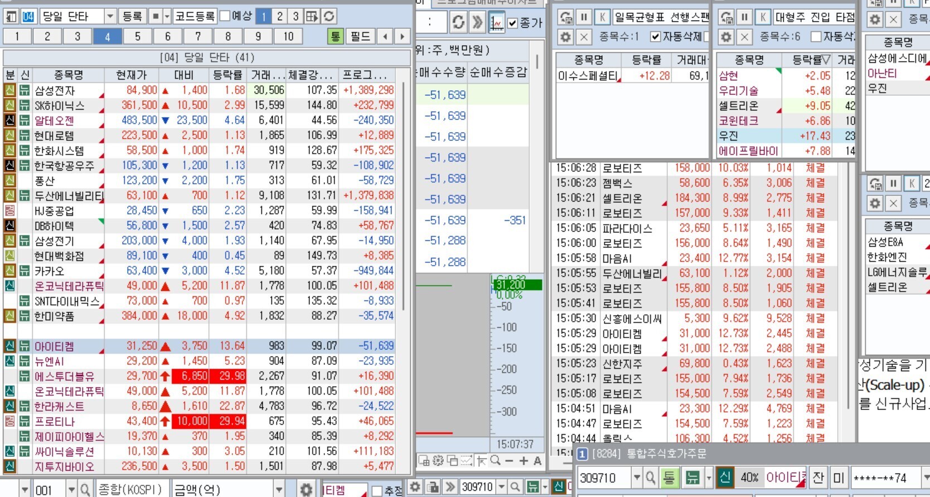Refresh the program trading panel beside 종가
Image resolution: width=930 pixels, height=497 pixels.
click(x=458, y=22)
